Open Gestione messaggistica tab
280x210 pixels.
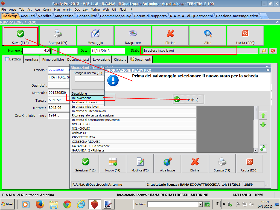[x=237, y=16]
